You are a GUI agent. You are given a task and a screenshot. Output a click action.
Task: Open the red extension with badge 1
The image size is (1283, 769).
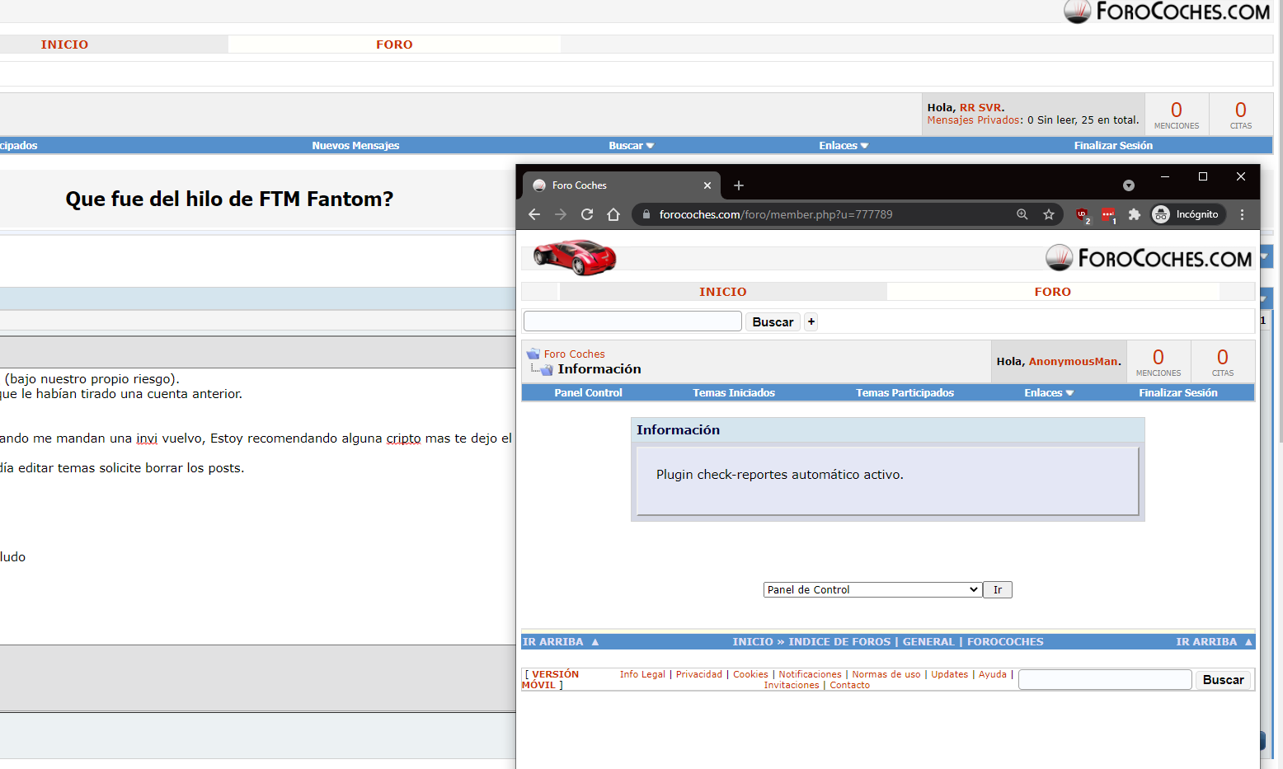coord(1108,214)
